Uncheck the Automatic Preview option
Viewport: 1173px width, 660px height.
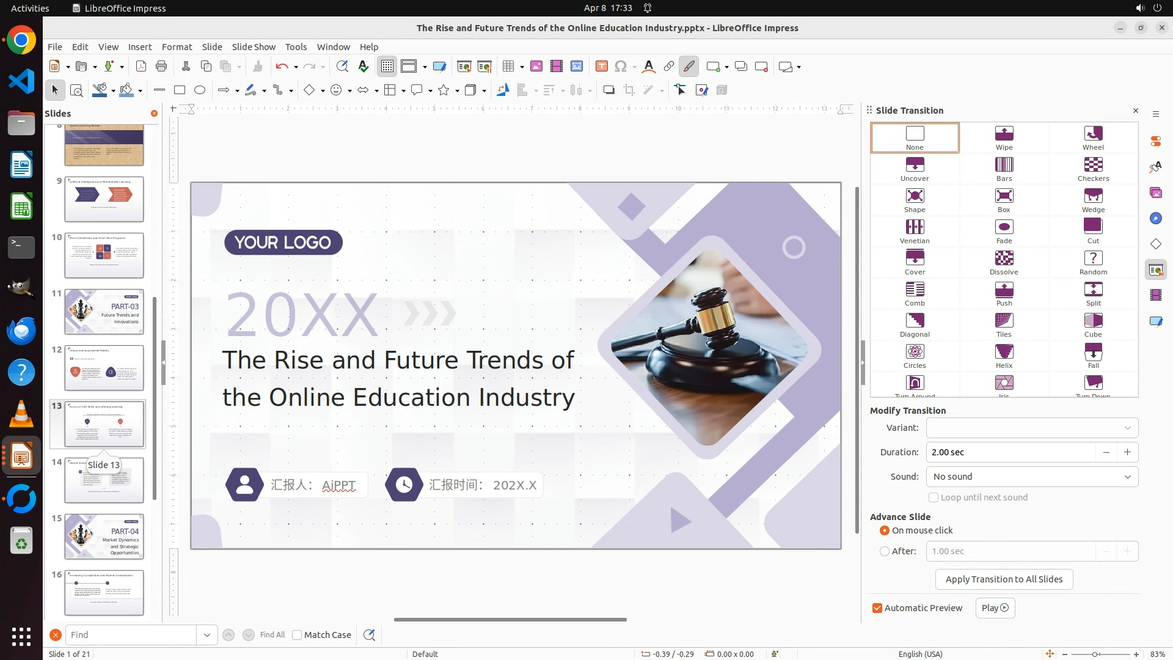(x=877, y=608)
